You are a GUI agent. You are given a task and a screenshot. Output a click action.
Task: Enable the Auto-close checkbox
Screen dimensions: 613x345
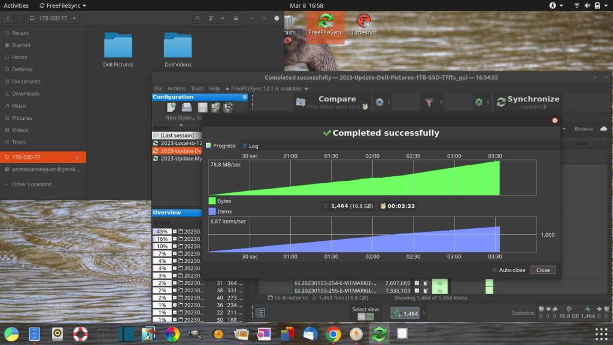[494, 270]
